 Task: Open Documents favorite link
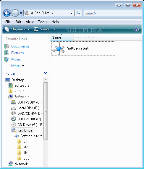pos(20,46)
